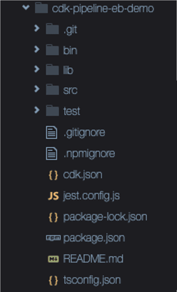Screen dimensions: 177x292
Task: Collapse the cdk-pipeline-eb-demo root folder chevron
Action: pyautogui.click(x=26, y=7)
